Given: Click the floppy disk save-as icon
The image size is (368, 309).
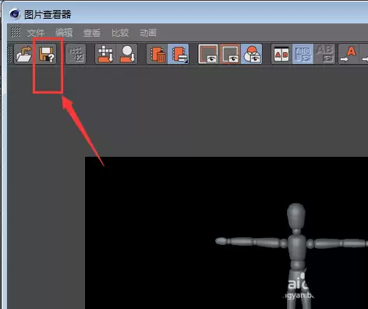Looking at the screenshot, I should [47, 54].
